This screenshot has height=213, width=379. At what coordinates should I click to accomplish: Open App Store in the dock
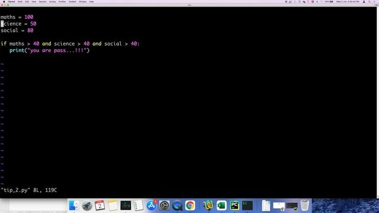pyautogui.click(x=152, y=205)
